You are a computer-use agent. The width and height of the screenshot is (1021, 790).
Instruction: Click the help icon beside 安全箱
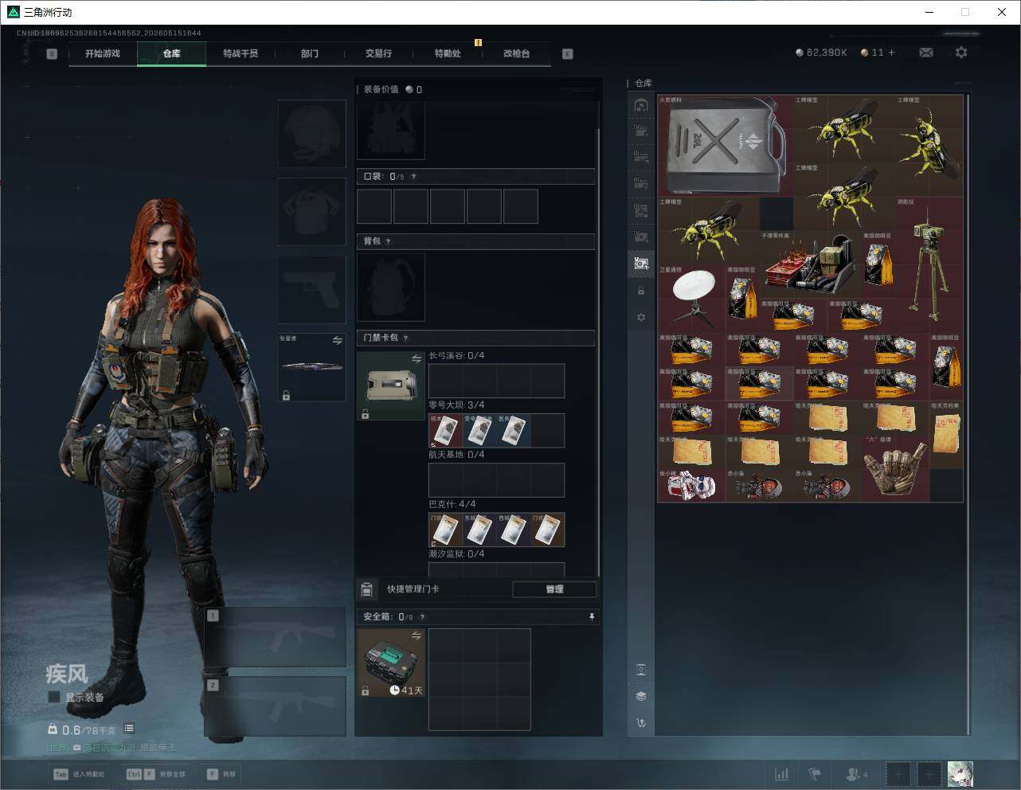tap(422, 616)
